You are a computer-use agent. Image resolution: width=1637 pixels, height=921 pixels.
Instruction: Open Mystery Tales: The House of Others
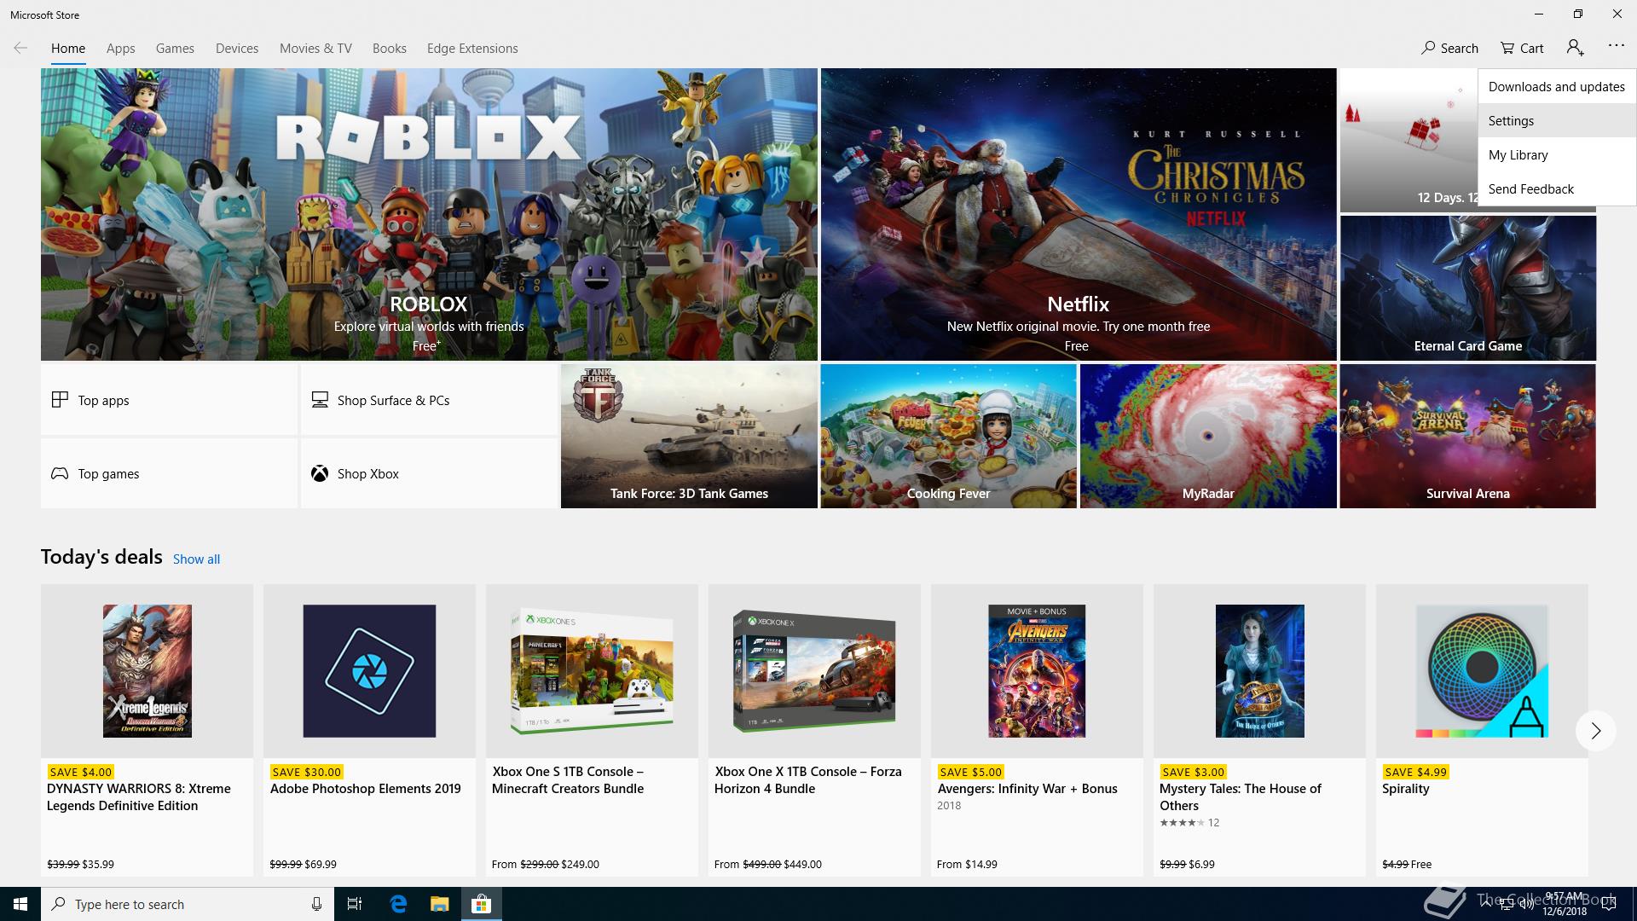click(1259, 730)
